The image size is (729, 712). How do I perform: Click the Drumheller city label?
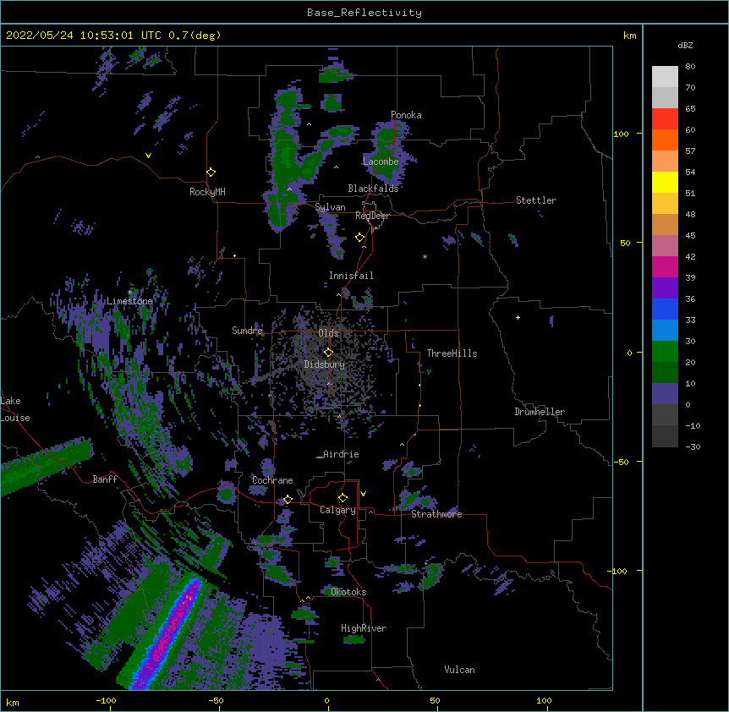(x=540, y=412)
